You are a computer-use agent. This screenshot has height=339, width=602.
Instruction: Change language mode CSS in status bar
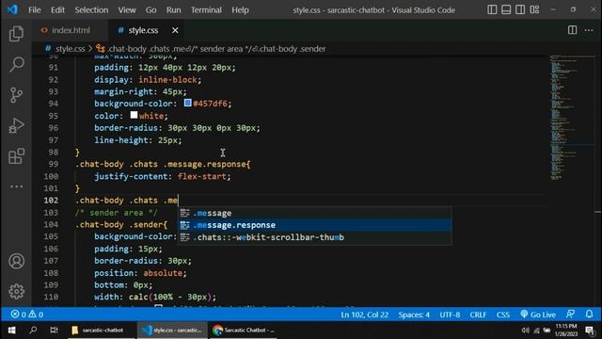click(x=503, y=315)
